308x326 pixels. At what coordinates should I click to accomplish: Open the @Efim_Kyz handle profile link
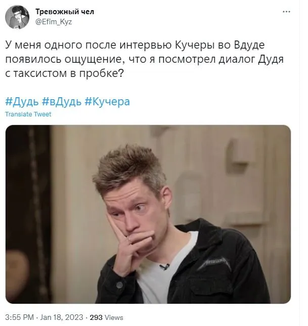[x=54, y=22]
